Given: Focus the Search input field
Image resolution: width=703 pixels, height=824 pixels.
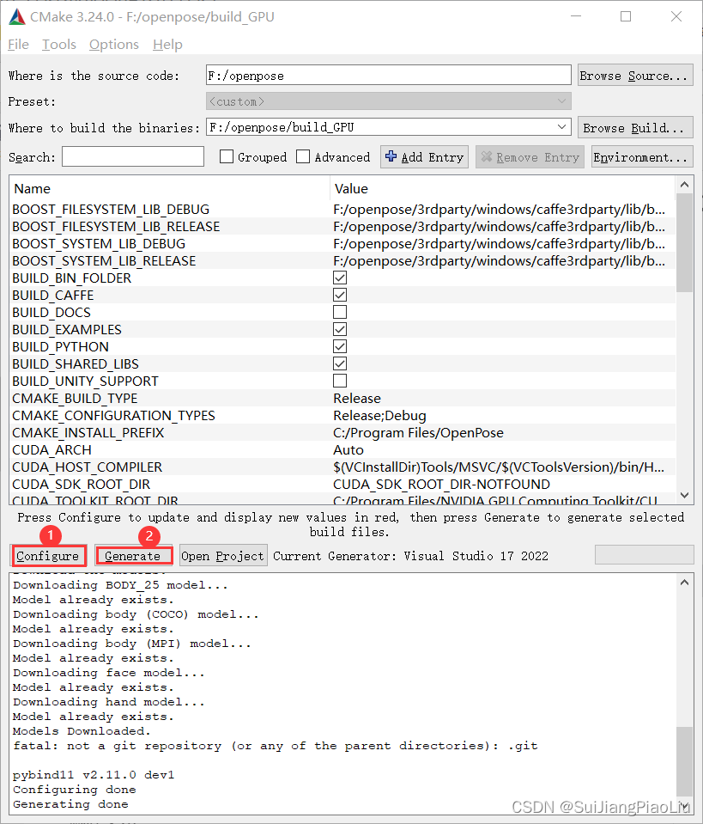Looking at the screenshot, I should click(133, 156).
